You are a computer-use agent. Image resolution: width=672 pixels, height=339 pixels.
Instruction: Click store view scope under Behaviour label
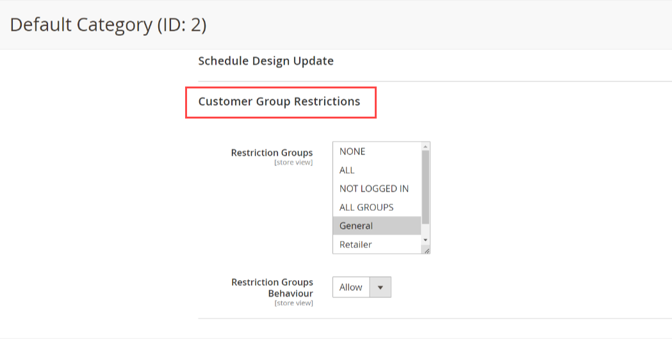point(293,303)
